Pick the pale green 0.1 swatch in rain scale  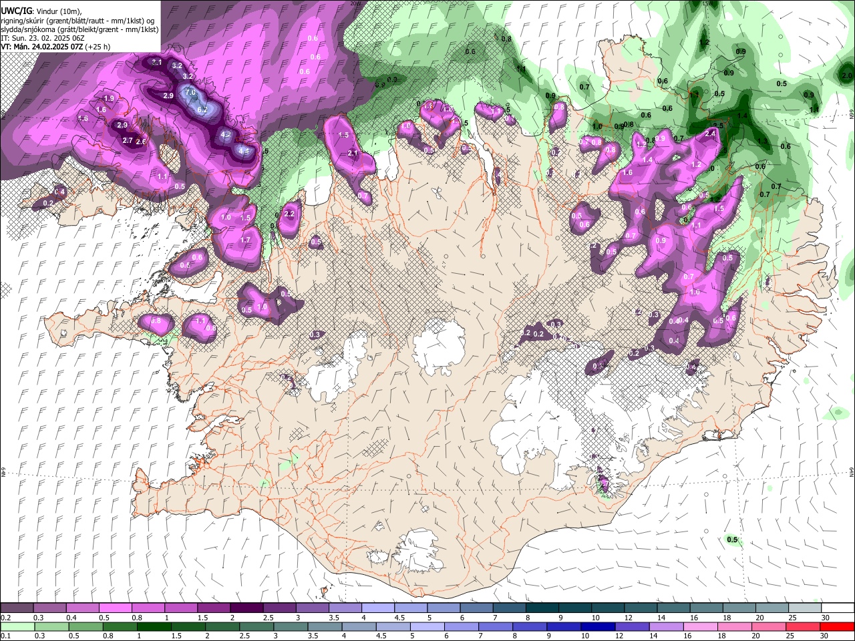pyautogui.click(x=17, y=627)
